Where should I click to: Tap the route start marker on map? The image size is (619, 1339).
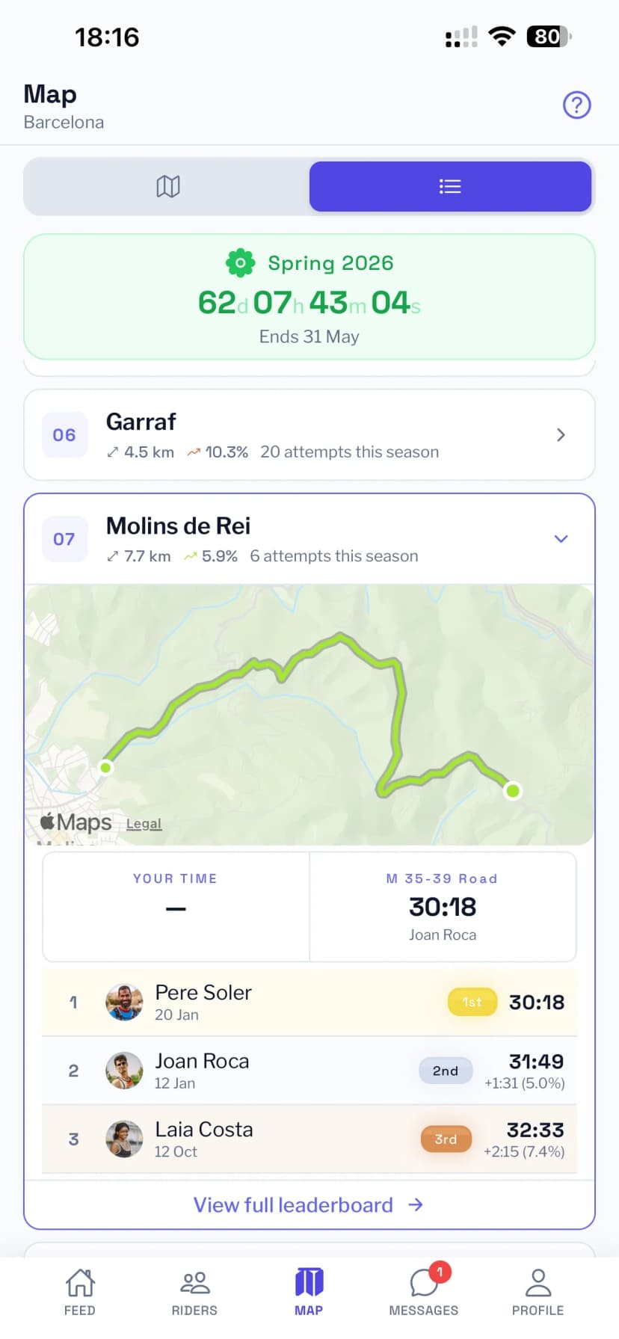point(106,767)
